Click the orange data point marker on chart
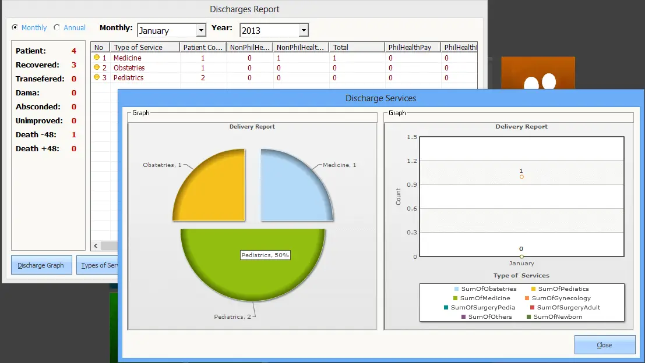This screenshot has width=645, height=363. [x=521, y=176]
